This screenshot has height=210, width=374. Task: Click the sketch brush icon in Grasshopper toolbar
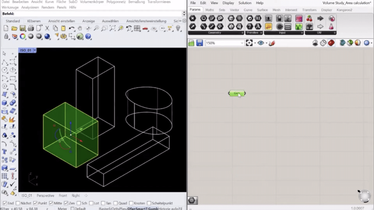tap(272, 43)
